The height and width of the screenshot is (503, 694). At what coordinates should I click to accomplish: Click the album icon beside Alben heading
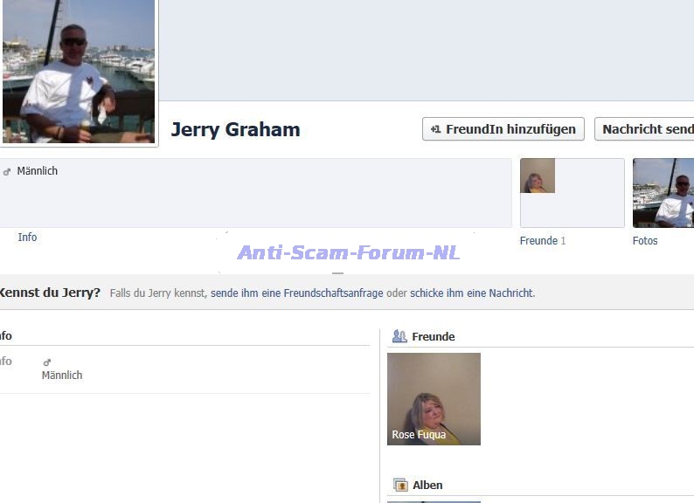(400, 485)
